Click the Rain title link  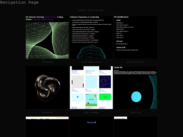(x=86, y=89)
